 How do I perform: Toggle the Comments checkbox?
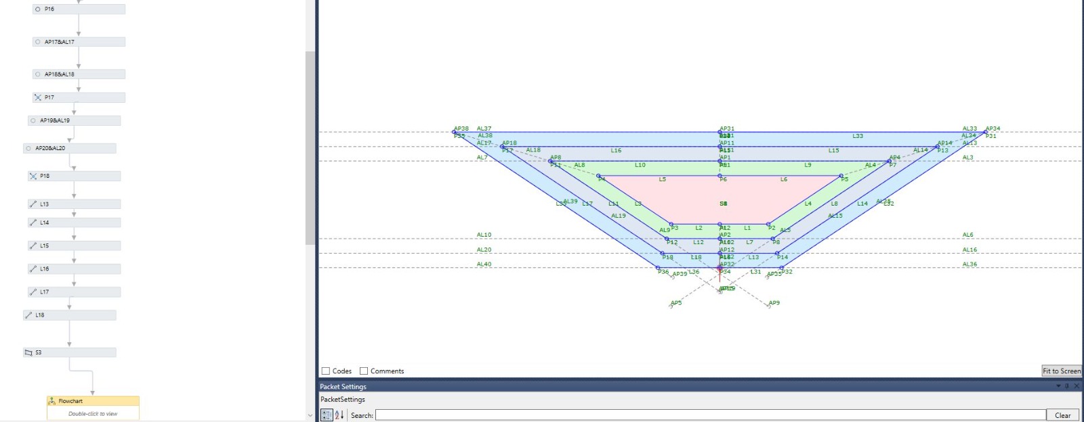364,371
